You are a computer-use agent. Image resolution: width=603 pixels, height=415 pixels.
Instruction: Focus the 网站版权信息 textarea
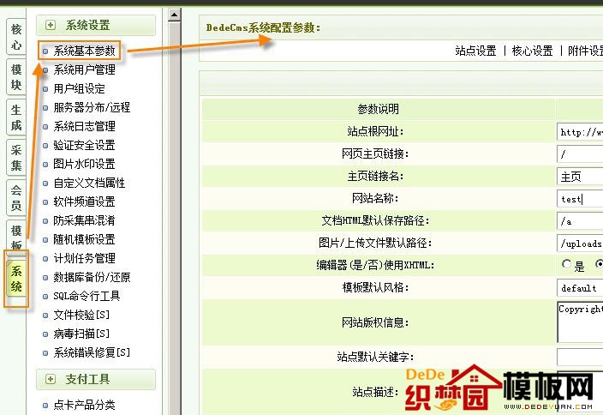click(580, 322)
